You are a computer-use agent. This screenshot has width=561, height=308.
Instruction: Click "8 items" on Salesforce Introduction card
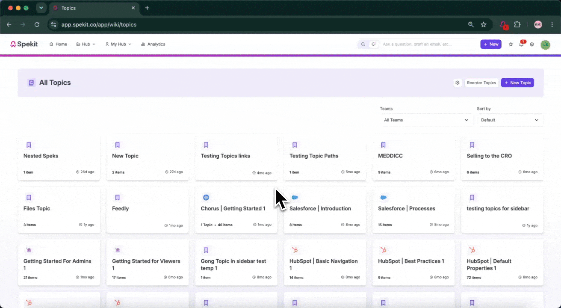(x=295, y=225)
